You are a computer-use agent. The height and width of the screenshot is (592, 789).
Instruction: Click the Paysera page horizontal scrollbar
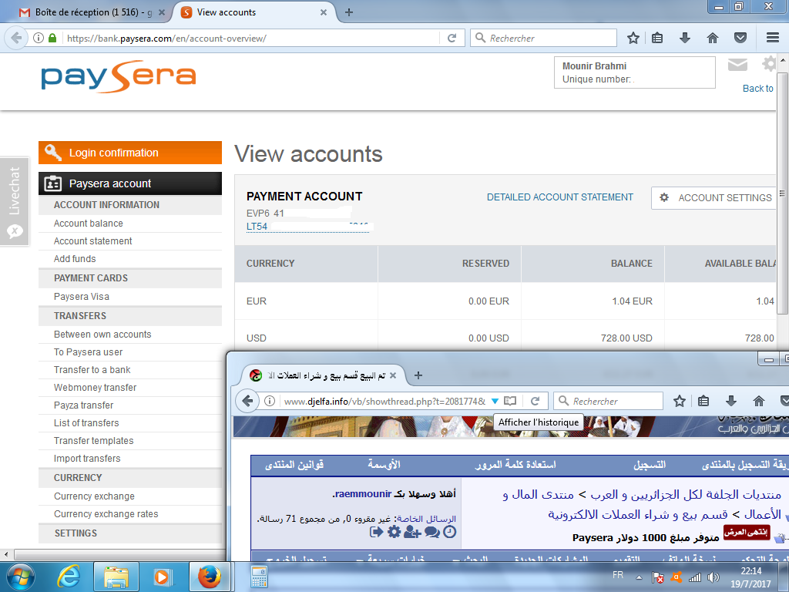pos(118,553)
